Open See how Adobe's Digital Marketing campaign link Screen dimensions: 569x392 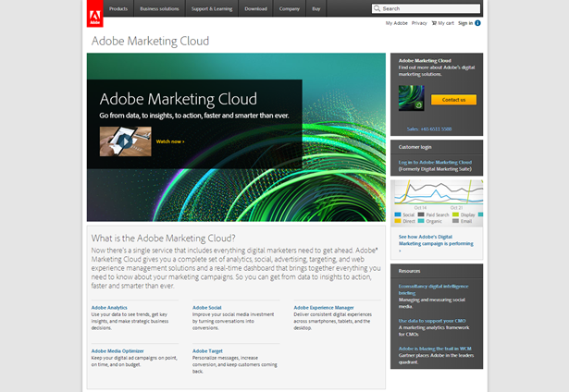click(436, 243)
